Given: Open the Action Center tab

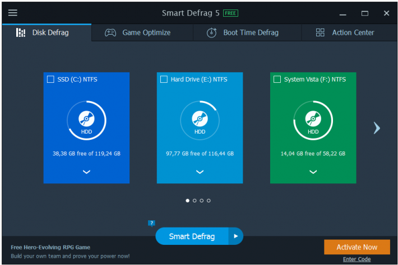Looking at the screenshot, I should point(349,32).
